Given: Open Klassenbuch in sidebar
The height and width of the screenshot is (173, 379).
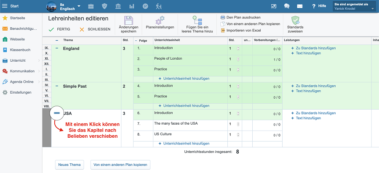Looking at the screenshot, I should tap(20, 50).
